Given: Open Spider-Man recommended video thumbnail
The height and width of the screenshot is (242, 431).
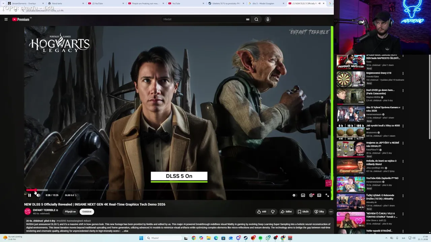Looking at the screenshot, I should click(351, 62).
